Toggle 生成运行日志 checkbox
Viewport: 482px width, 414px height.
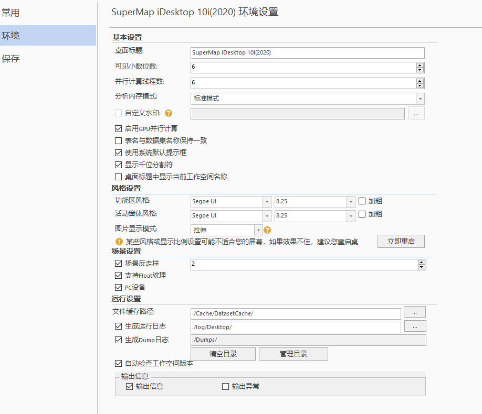(x=118, y=326)
